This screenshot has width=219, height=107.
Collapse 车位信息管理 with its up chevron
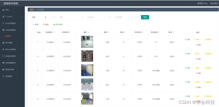coord(22,30)
